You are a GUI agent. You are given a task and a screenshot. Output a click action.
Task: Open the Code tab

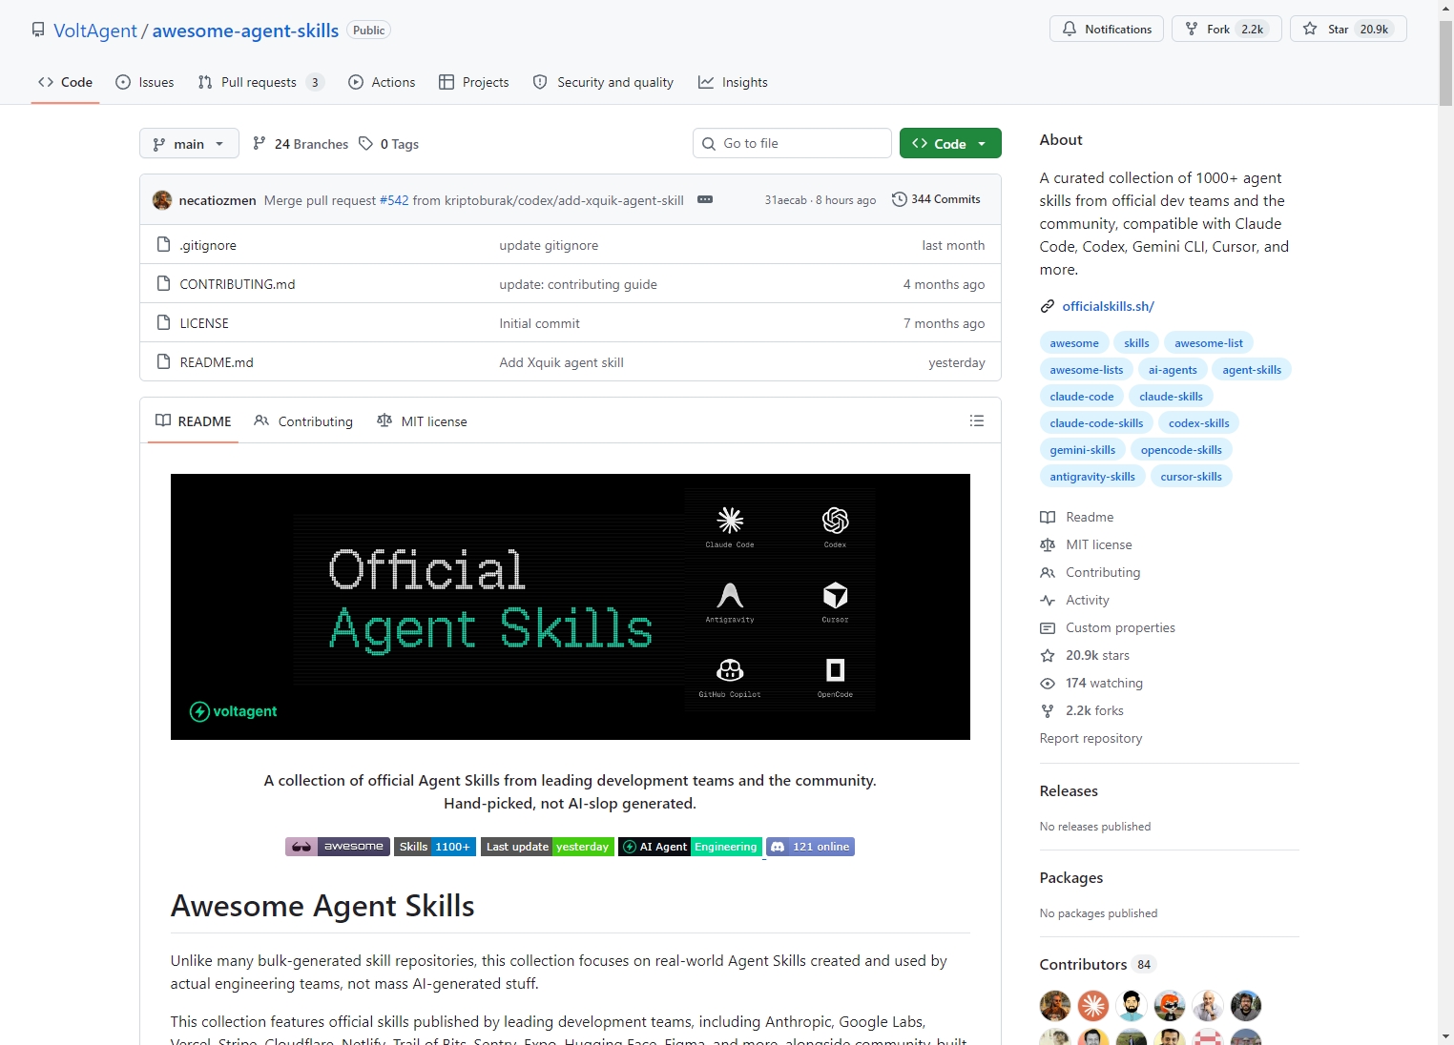coord(65,82)
